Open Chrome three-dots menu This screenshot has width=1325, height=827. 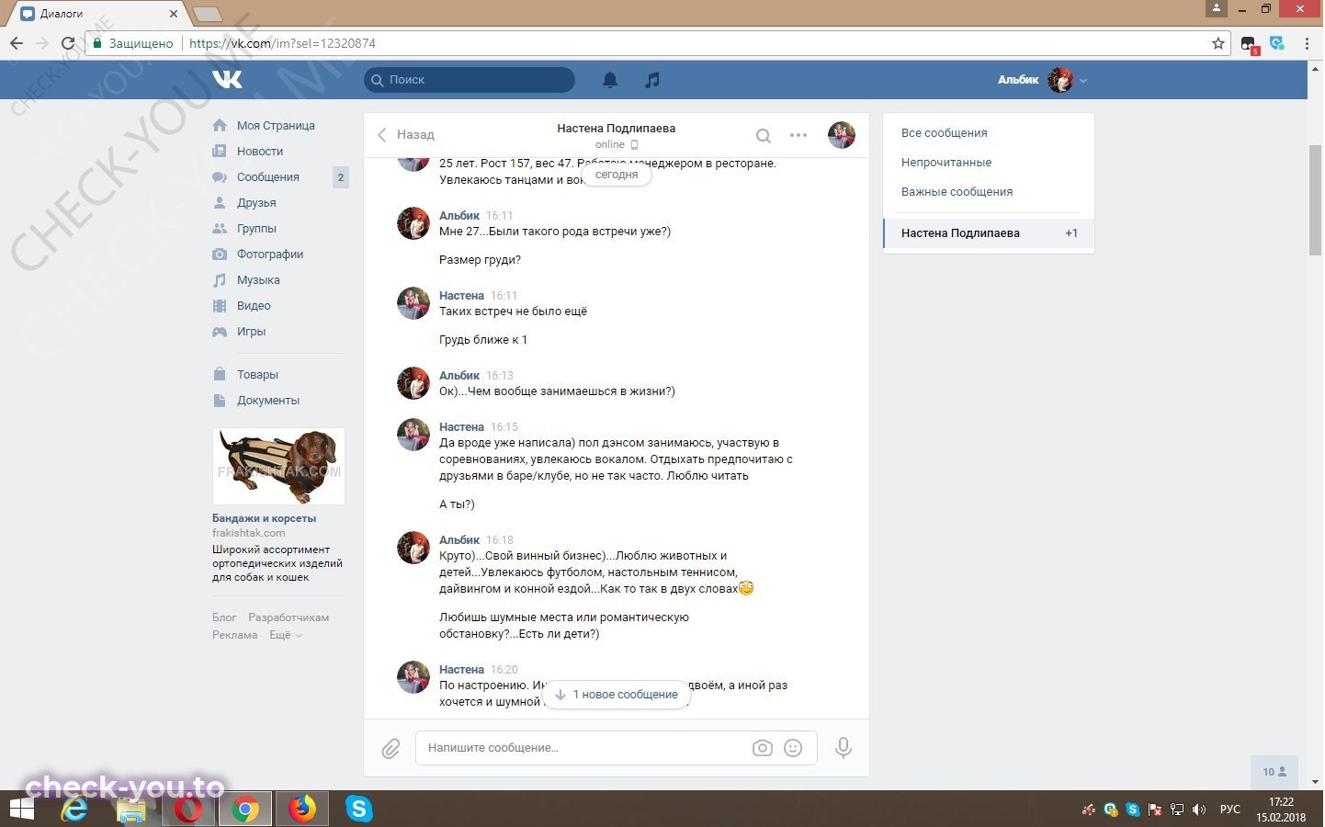click(x=1307, y=43)
